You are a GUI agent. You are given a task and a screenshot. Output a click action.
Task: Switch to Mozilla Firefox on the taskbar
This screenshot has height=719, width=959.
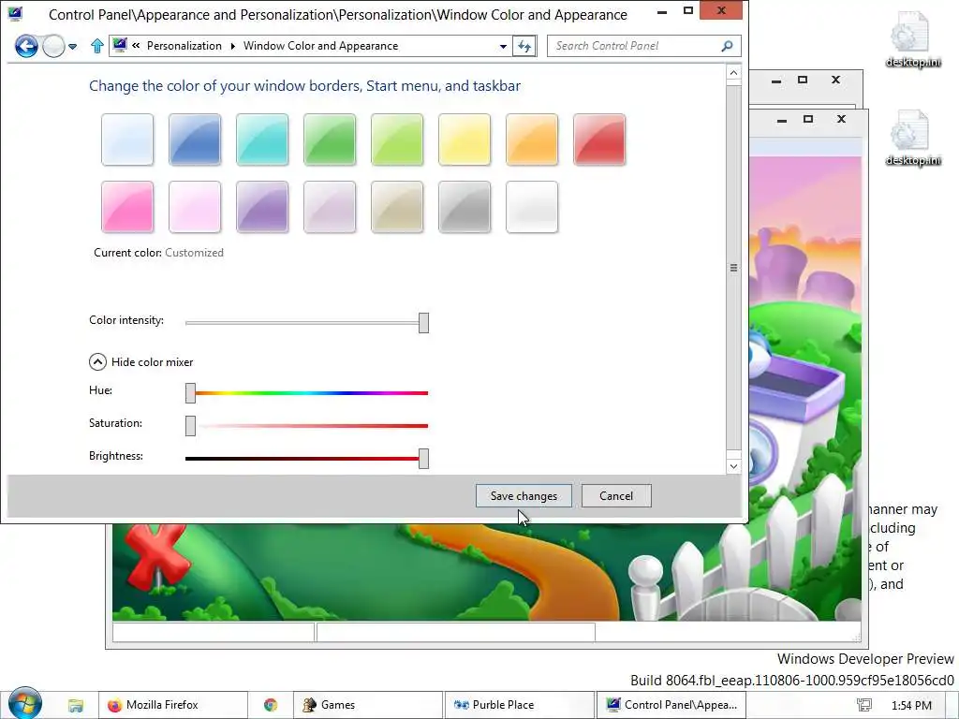173,705
